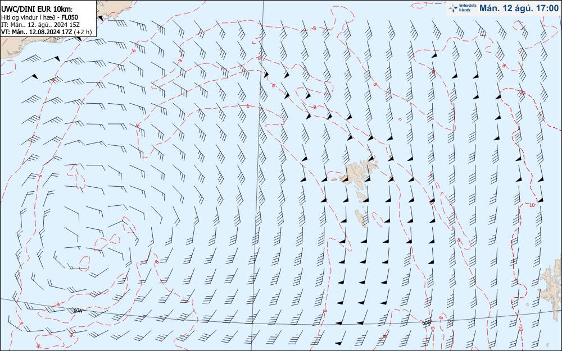
Task: Click the 'IT: Mán.. 12. ágú.. 2024 15Z' line
Action: (40, 24)
